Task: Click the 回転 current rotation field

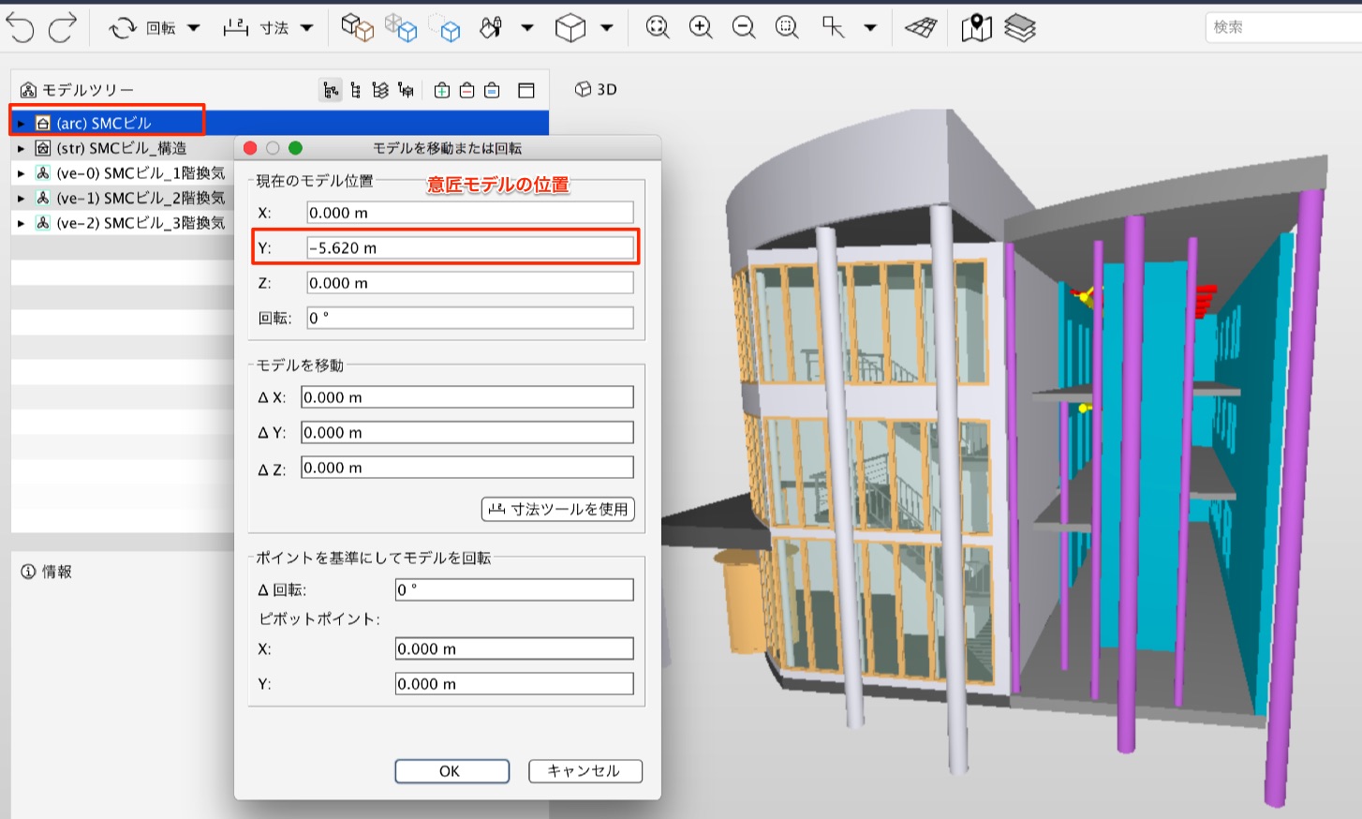Action: [470, 318]
